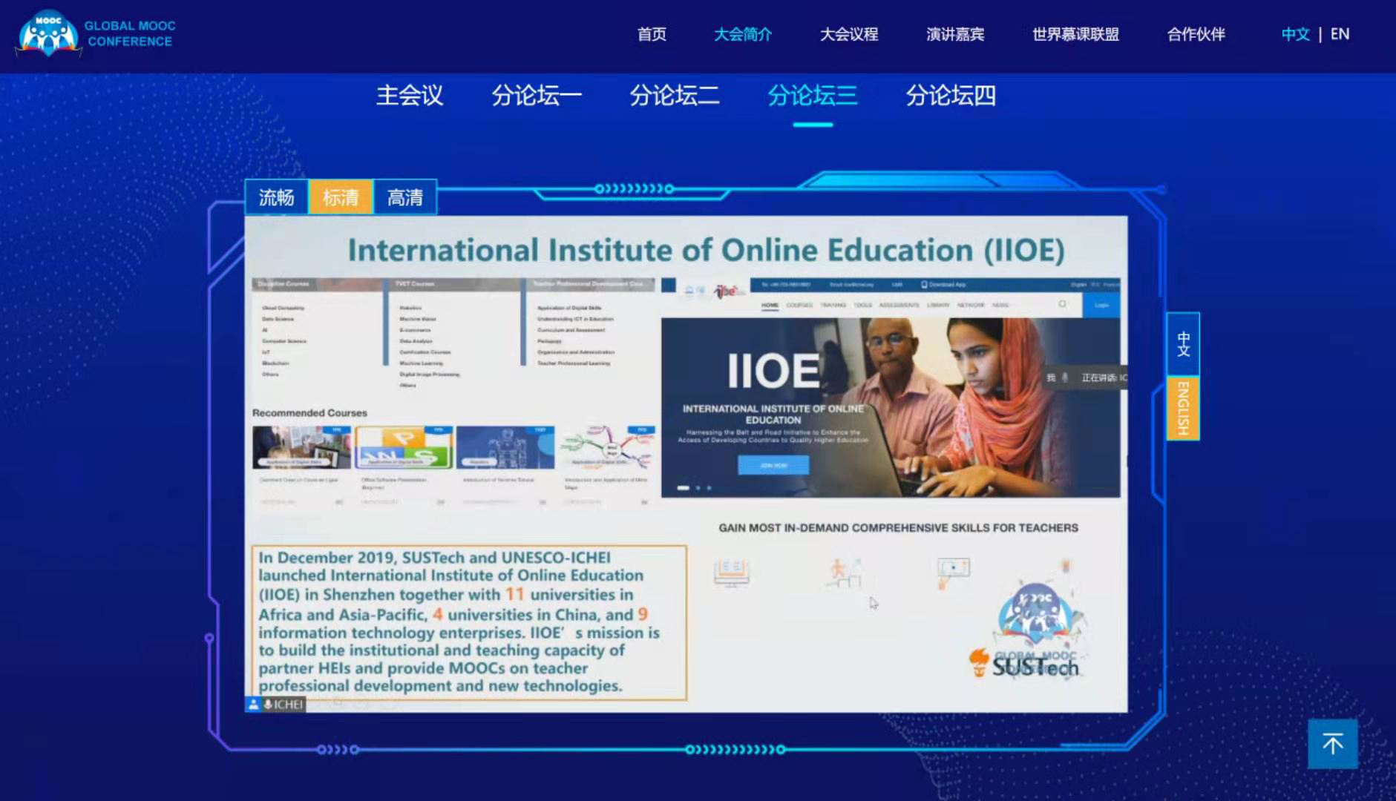Switch stream audio to 中文
Screen dimensions: 1396x801
pyautogui.click(x=1183, y=344)
